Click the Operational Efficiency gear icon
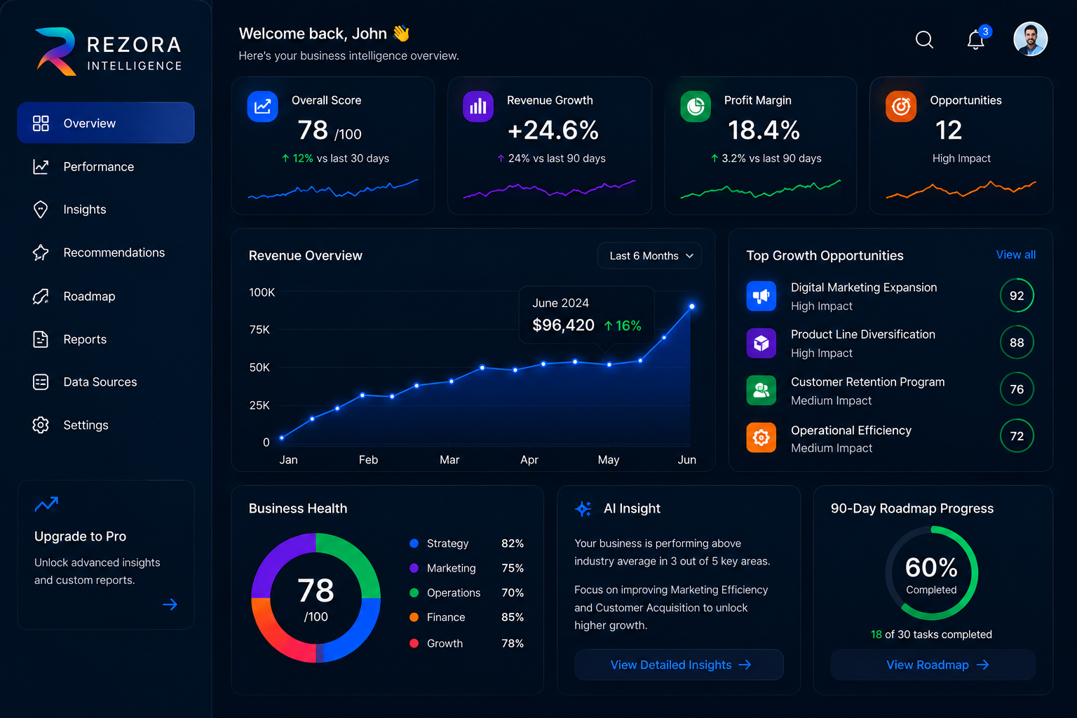 (x=761, y=438)
